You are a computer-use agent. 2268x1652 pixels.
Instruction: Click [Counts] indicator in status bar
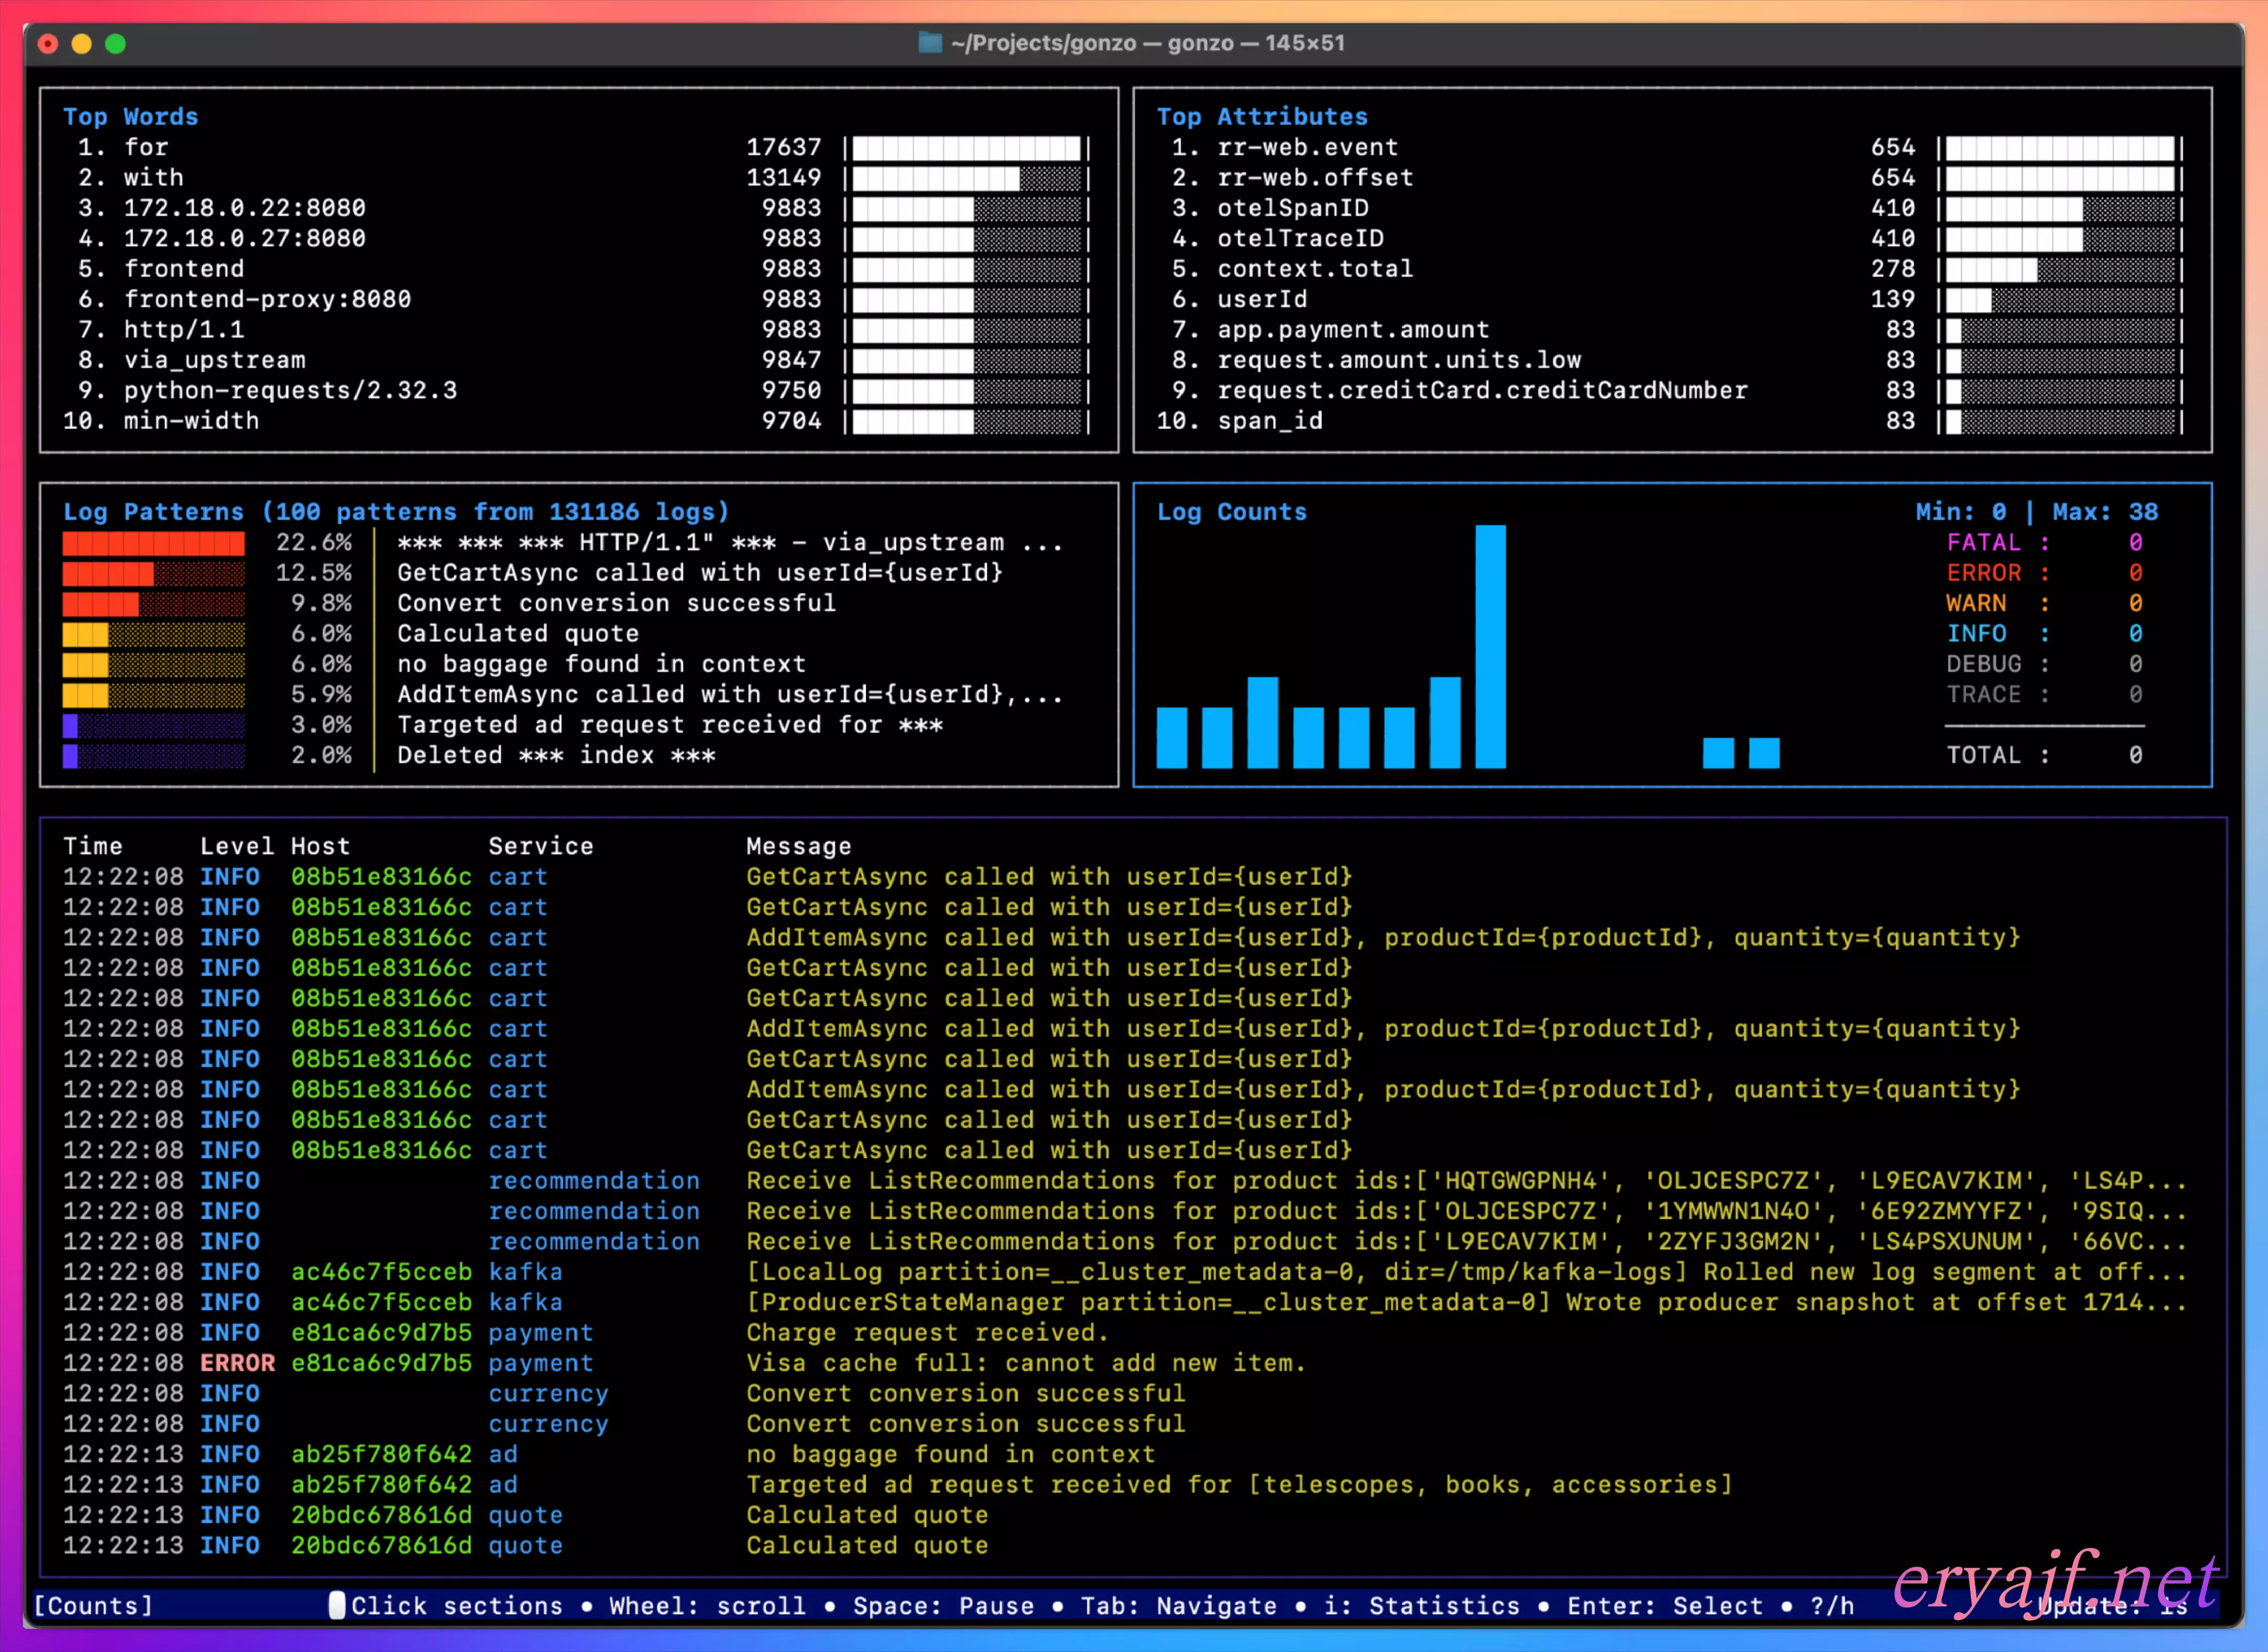pyautogui.click(x=93, y=1605)
